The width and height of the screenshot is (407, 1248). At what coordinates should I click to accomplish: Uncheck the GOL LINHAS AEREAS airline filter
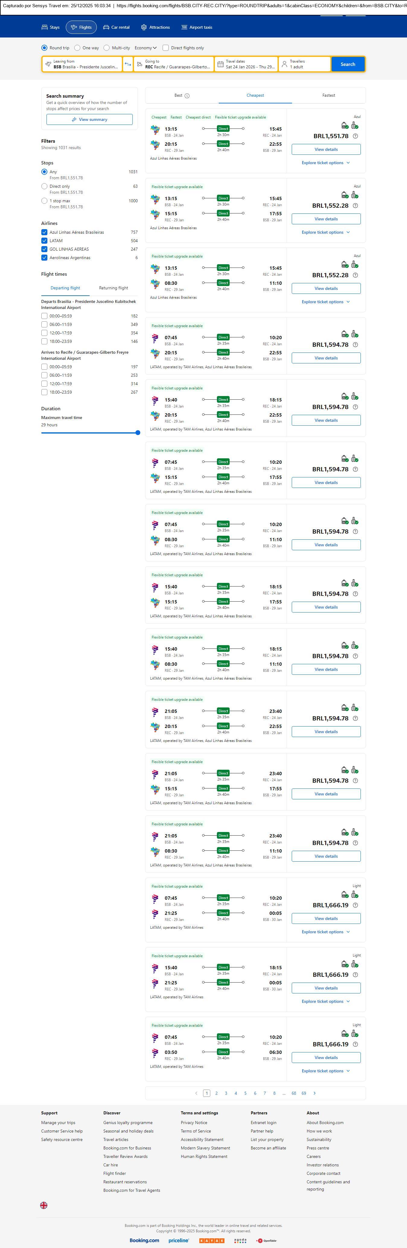click(x=44, y=249)
